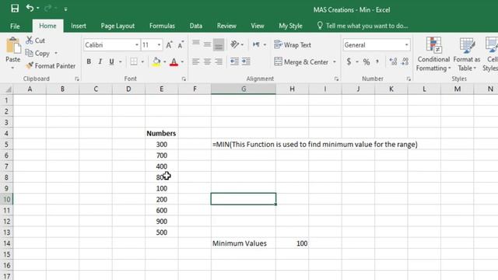Apply Accounting Number Format dollar sign
Screen dimensions: 498x280
[349, 61]
